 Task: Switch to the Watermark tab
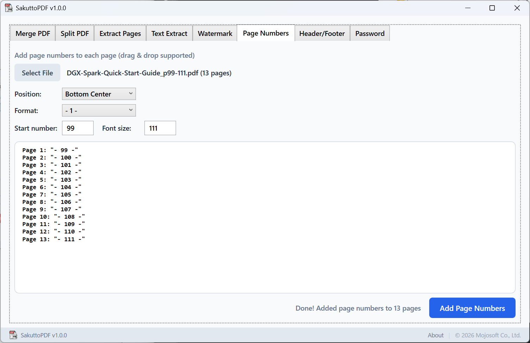(215, 33)
